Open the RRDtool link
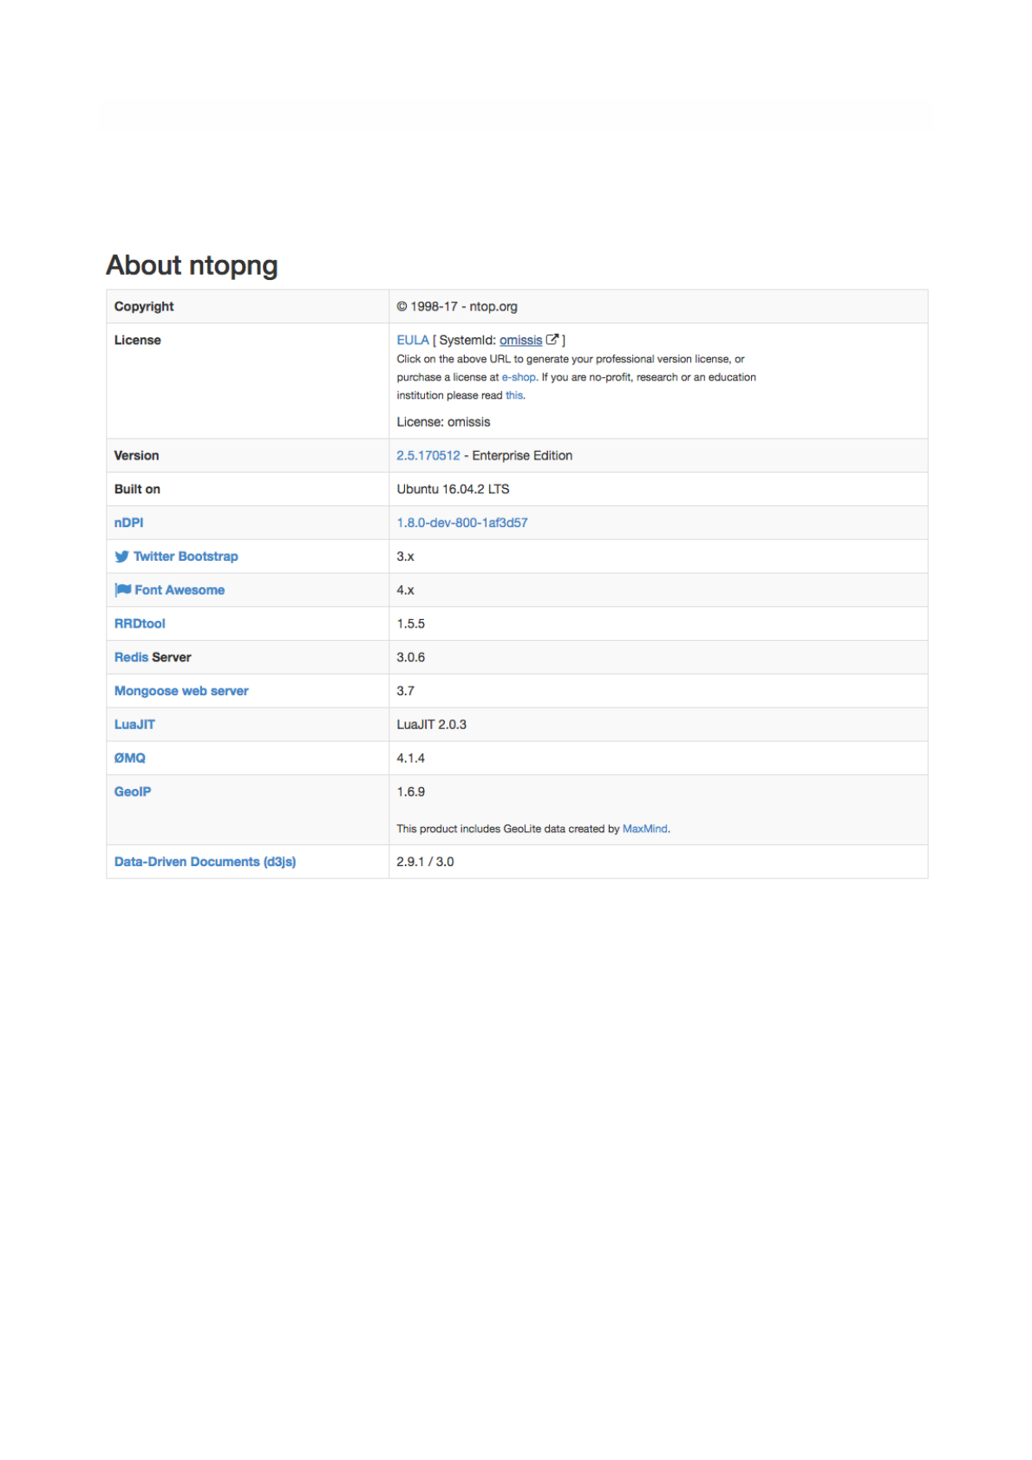 coord(140,623)
